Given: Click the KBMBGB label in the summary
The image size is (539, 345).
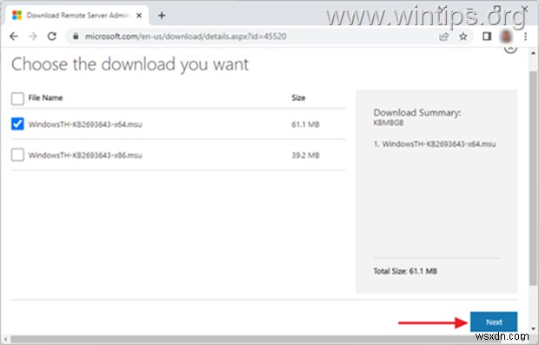Looking at the screenshot, I should tap(389, 123).
